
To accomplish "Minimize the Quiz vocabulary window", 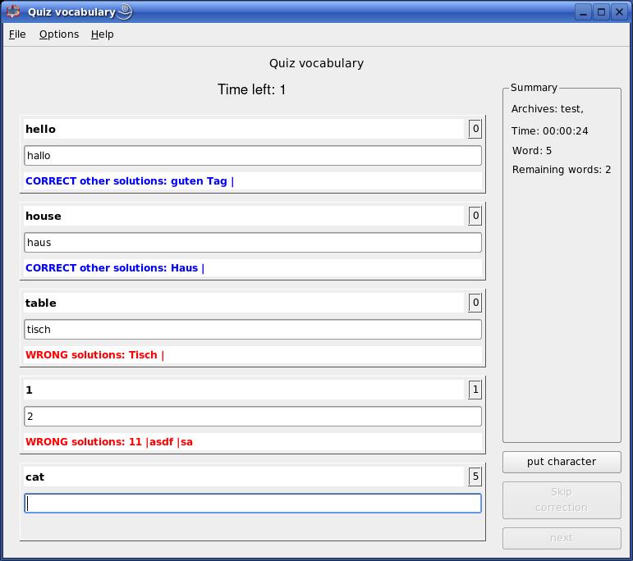I will (x=584, y=12).
